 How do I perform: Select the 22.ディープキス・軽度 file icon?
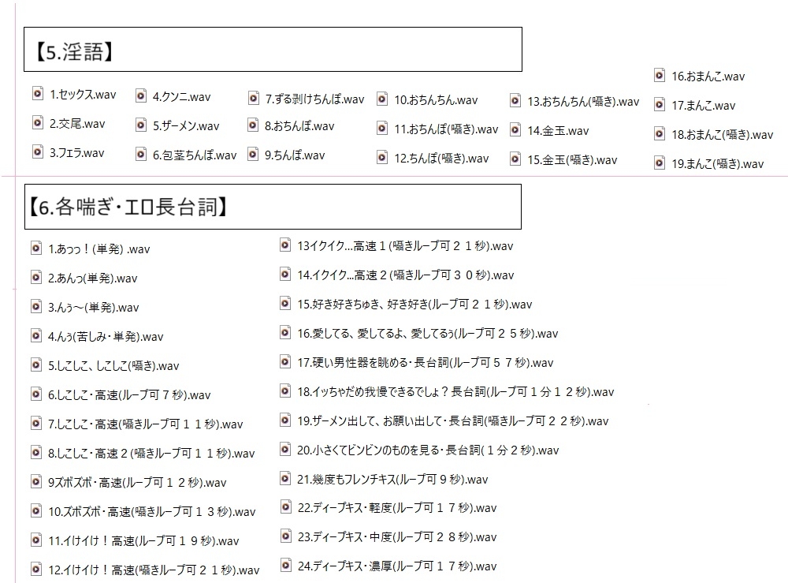point(285,507)
